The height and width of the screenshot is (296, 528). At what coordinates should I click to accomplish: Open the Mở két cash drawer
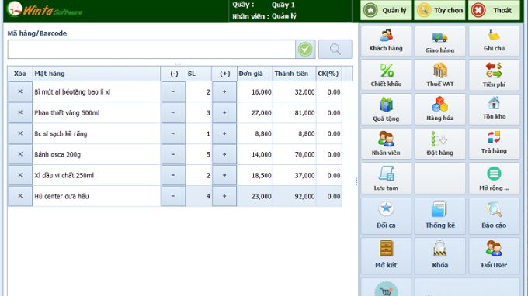(x=386, y=256)
